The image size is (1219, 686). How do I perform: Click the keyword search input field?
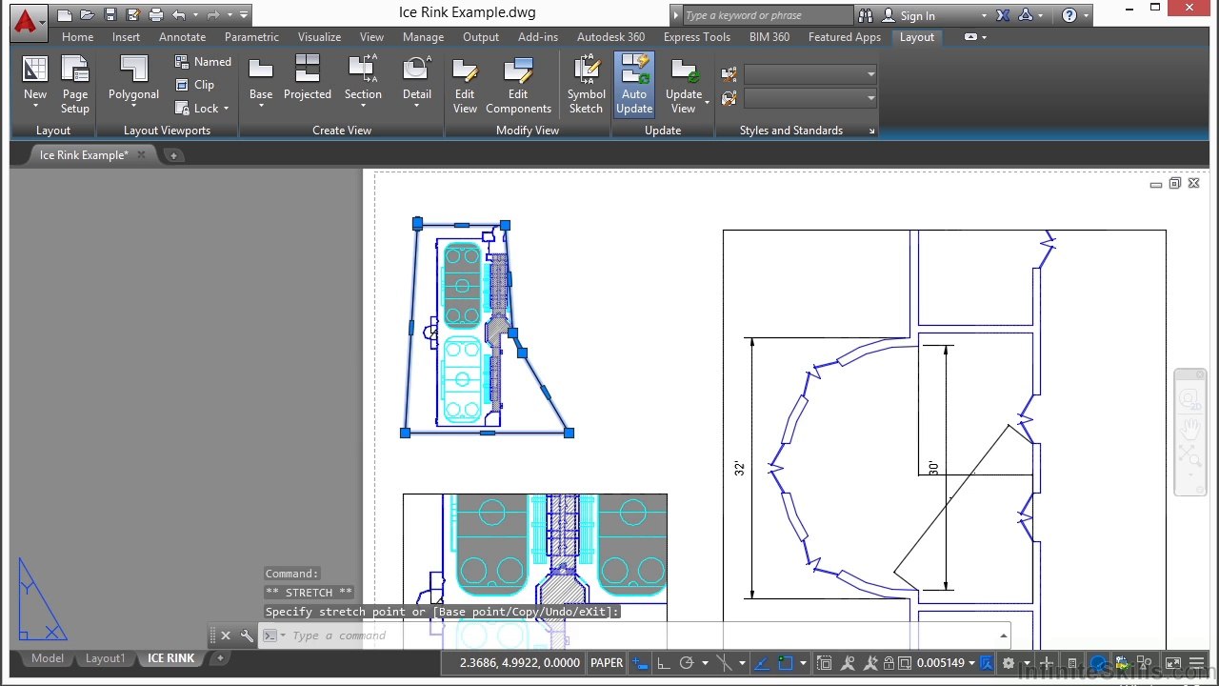(768, 15)
